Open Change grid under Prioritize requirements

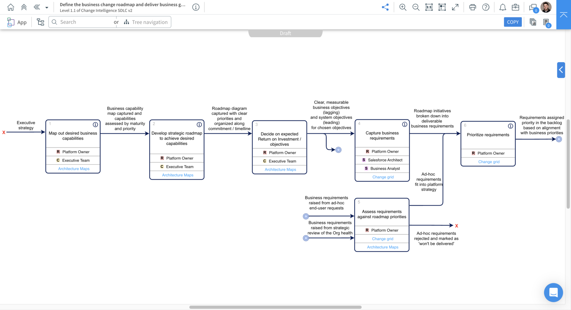coord(489,162)
